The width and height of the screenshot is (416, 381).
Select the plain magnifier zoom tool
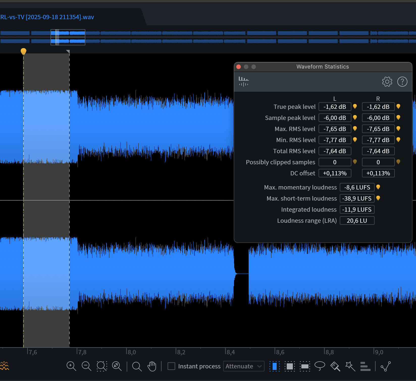137,366
